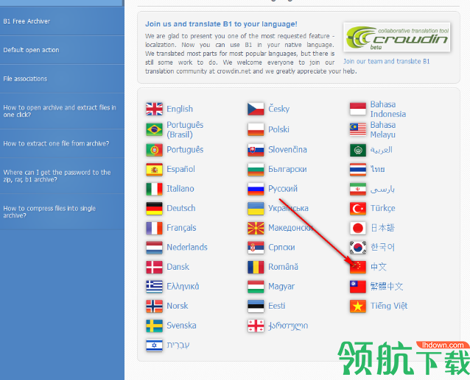This screenshot has width=470, height=380.
Task: Select the 한국어 language link
Action: point(382,247)
